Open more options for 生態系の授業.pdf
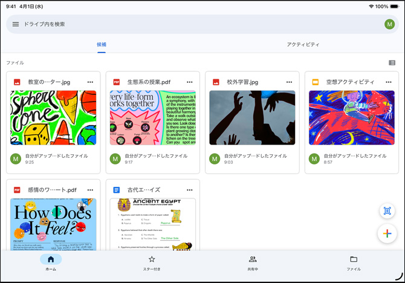405x283 pixels. click(x=189, y=82)
